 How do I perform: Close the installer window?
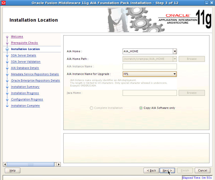click(x=212, y=3)
